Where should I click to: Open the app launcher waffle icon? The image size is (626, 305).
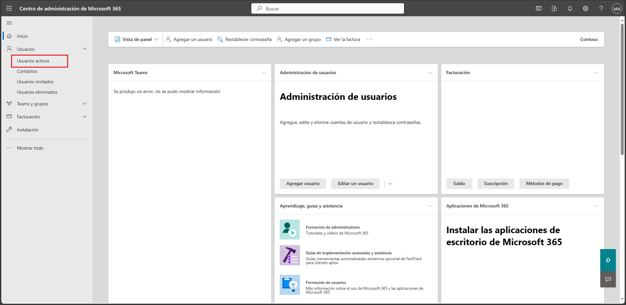[x=9, y=8]
